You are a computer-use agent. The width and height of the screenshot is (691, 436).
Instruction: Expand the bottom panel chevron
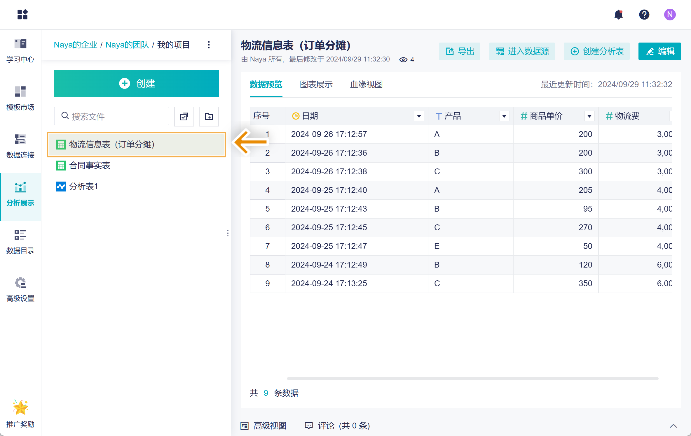pyautogui.click(x=673, y=426)
